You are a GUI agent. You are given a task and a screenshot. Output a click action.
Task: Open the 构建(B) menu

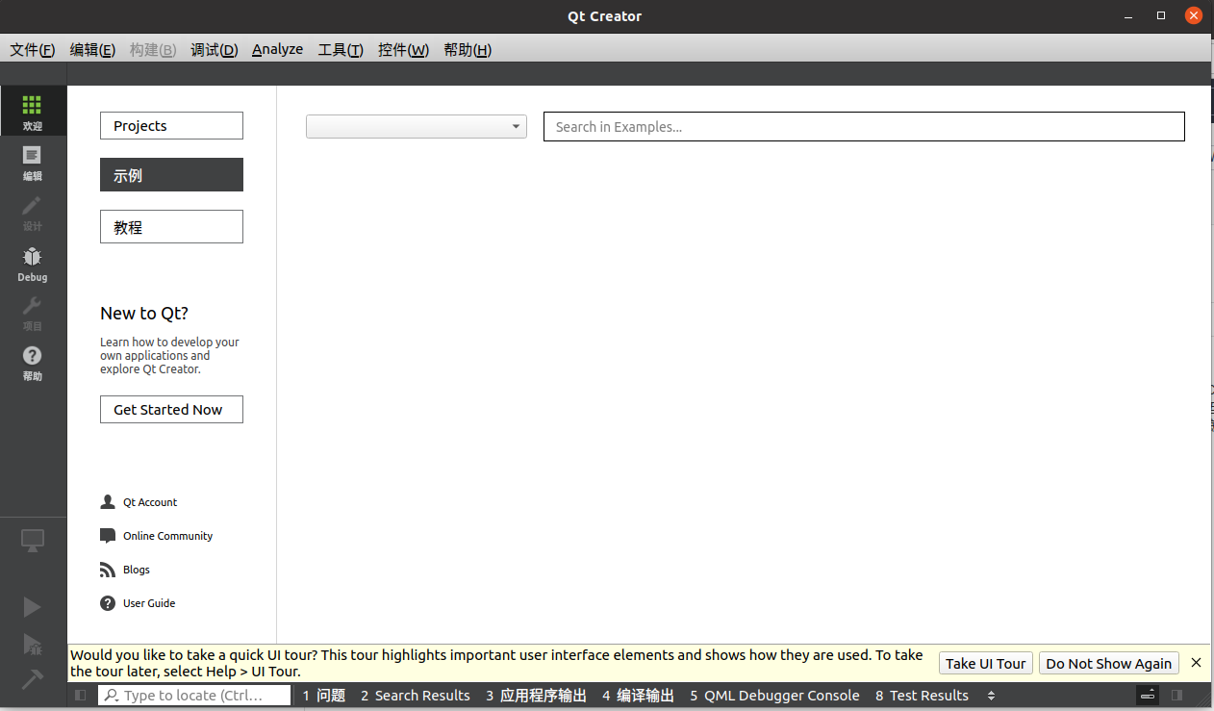[x=153, y=50]
